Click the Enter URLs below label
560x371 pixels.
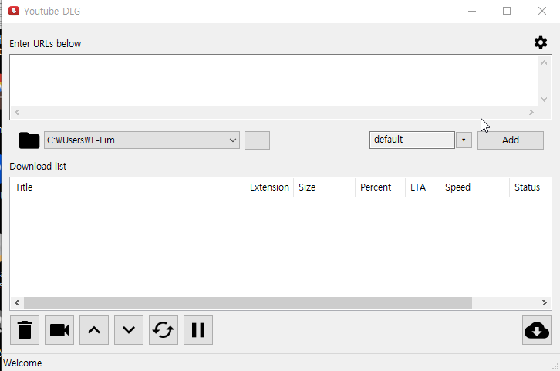point(45,43)
